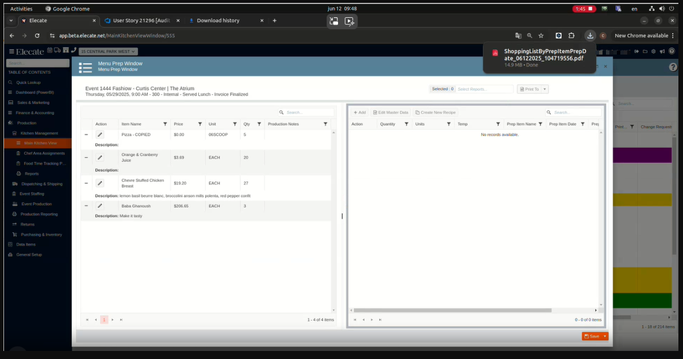Click the phone icon beside Elecate logo
The image size is (683, 359).
tap(74, 51)
